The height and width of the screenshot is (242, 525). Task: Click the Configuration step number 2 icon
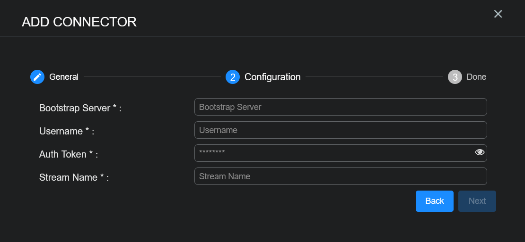coord(233,77)
